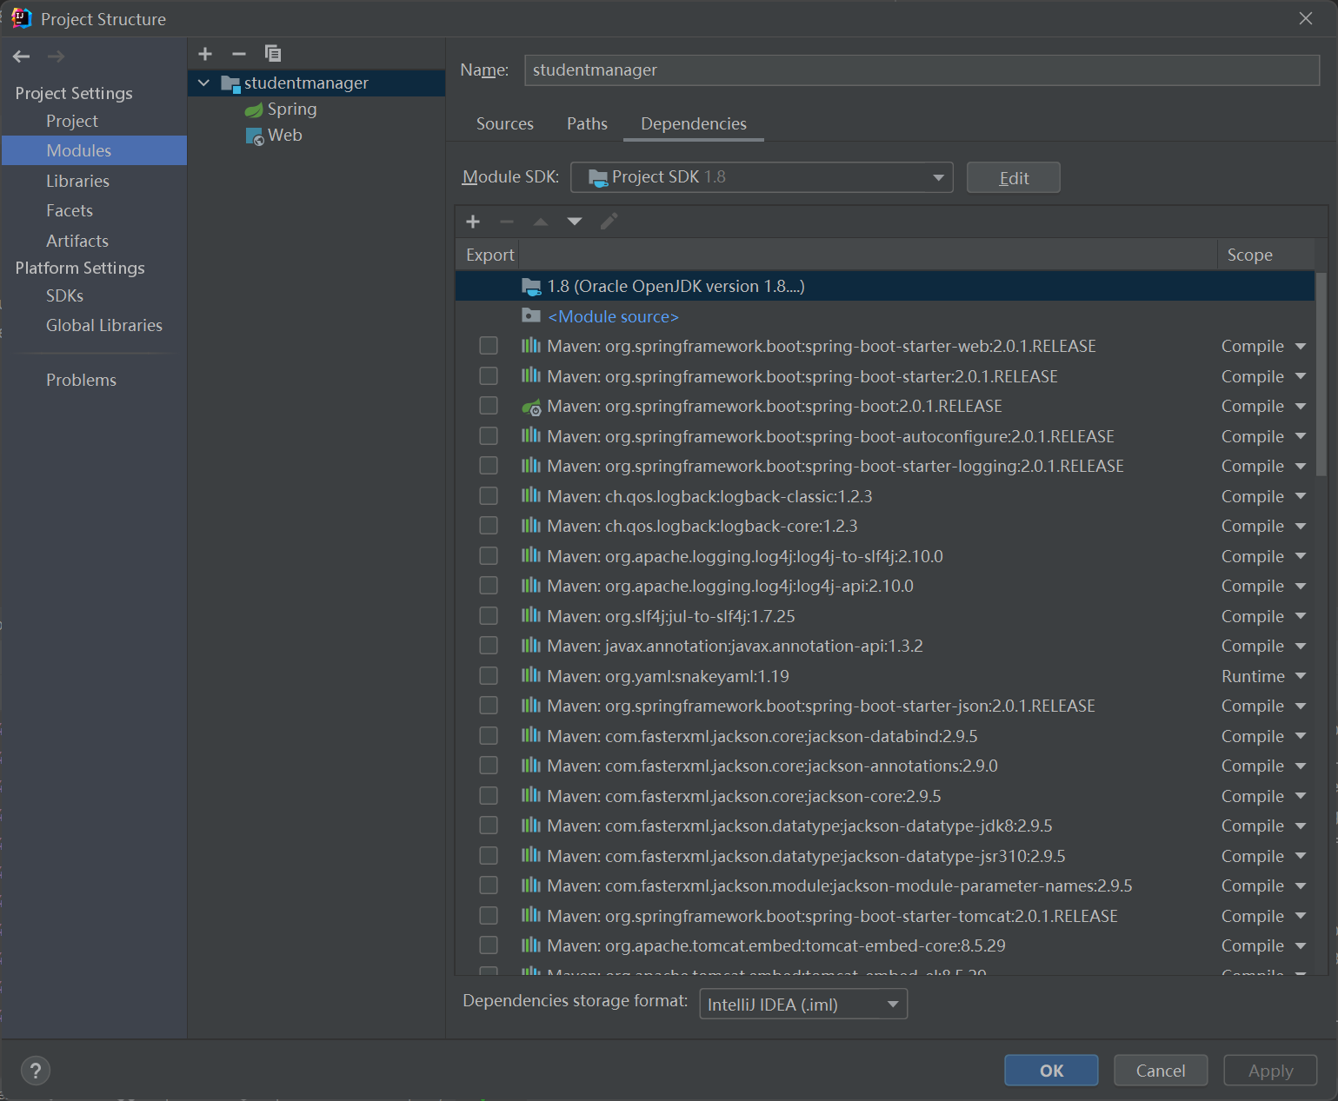Click library icon of snakeyaml

[x=531, y=675]
